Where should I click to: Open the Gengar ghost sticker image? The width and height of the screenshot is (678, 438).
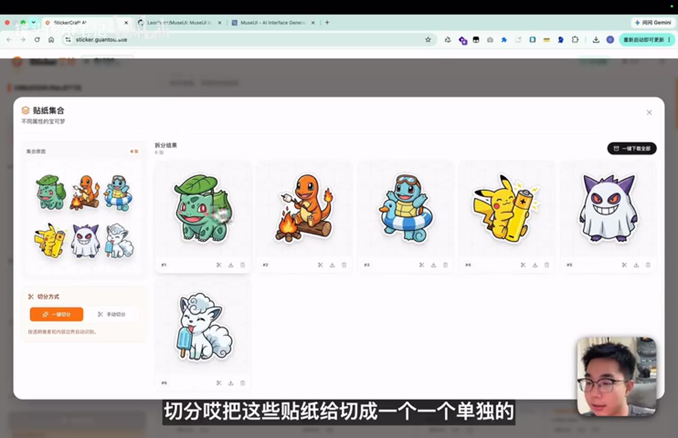click(x=608, y=208)
